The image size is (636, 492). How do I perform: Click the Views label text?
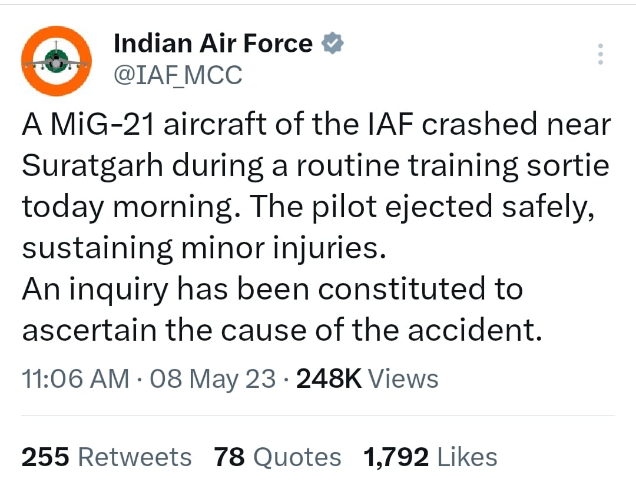(x=403, y=379)
